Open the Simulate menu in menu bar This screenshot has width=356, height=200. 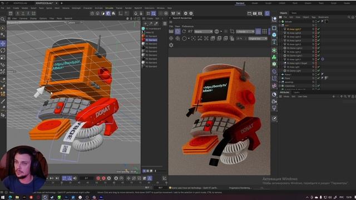click(x=109, y=8)
